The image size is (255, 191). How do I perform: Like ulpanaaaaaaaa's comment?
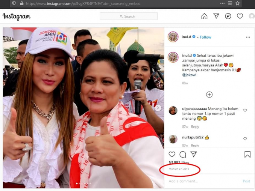pyautogui.click(x=245, y=110)
